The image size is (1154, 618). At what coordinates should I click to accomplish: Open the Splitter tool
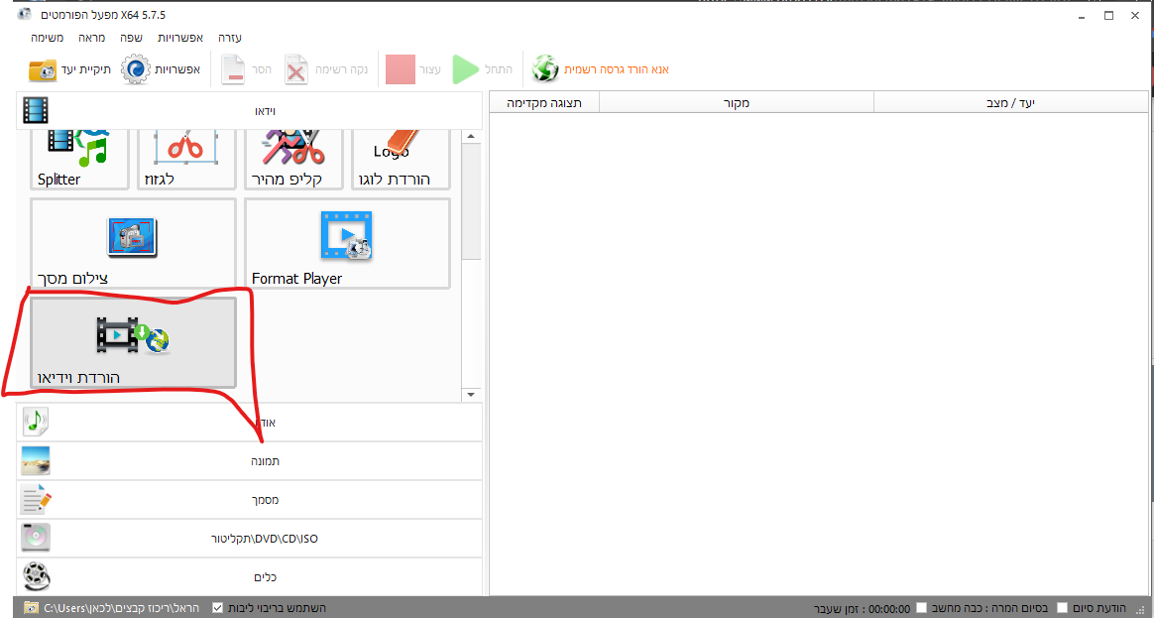79,159
